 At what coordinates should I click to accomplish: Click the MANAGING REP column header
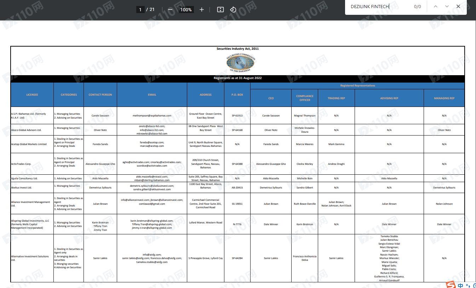pyautogui.click(x=444, y=98)
